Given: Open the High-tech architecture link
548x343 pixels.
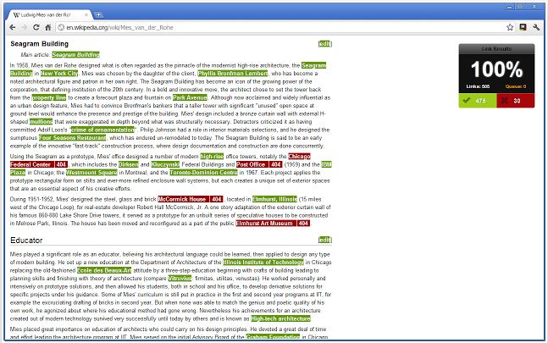Looking at the screenshot, I should pos(280,318).
